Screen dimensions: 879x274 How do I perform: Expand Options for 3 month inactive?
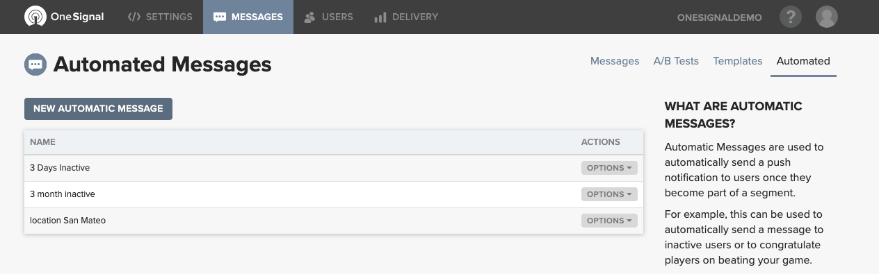click(609, 194)
